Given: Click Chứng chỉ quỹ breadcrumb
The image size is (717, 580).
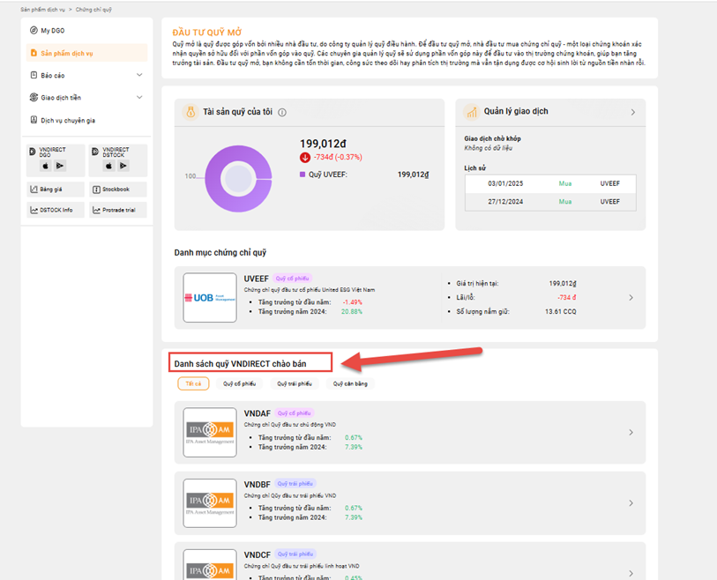Looking at the screenshot, I should 93,10.
